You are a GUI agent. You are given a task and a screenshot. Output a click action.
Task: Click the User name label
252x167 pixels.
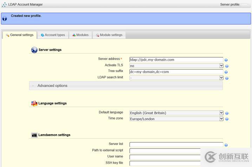click(115, 156)
